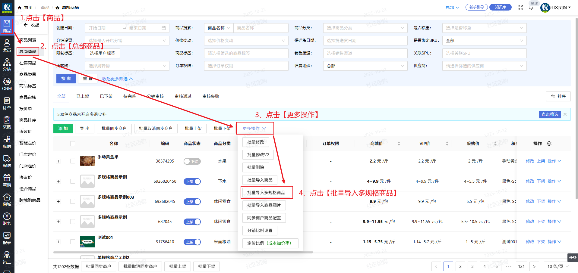The width and height of the screenshot is (578, 273).
Task: Expand row details for 手动黄金果
Action: [x=58, y=161]
